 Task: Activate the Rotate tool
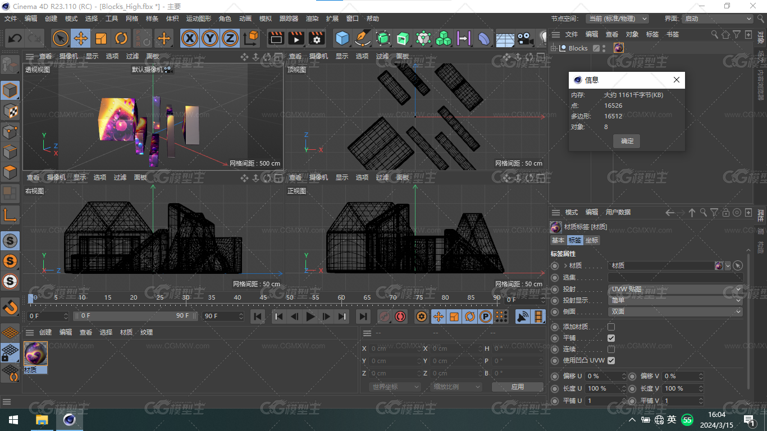(x=121, y=38)
